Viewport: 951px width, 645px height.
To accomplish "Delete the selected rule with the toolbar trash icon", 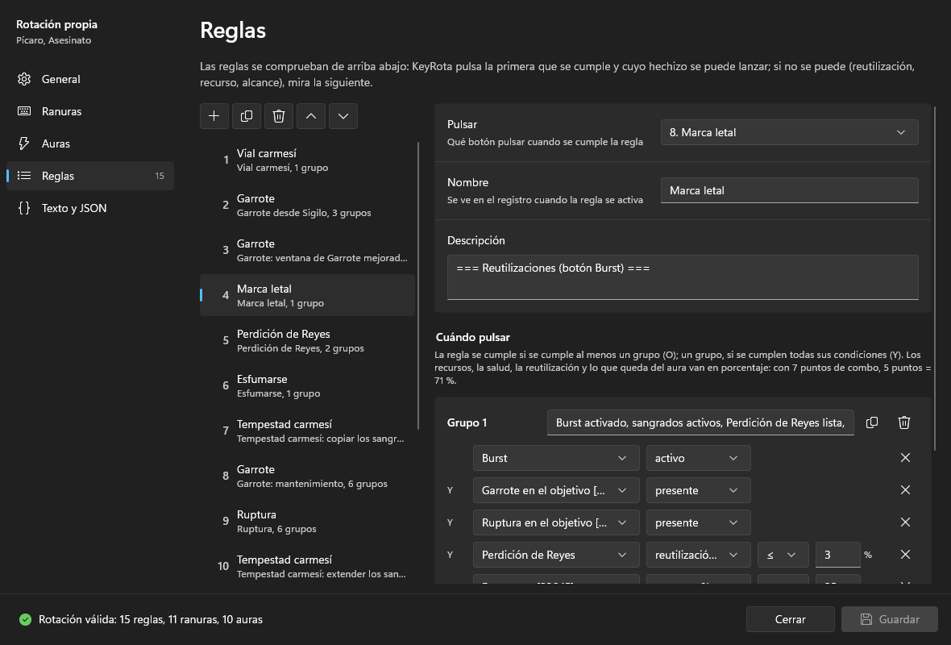I will coord(278,116).
